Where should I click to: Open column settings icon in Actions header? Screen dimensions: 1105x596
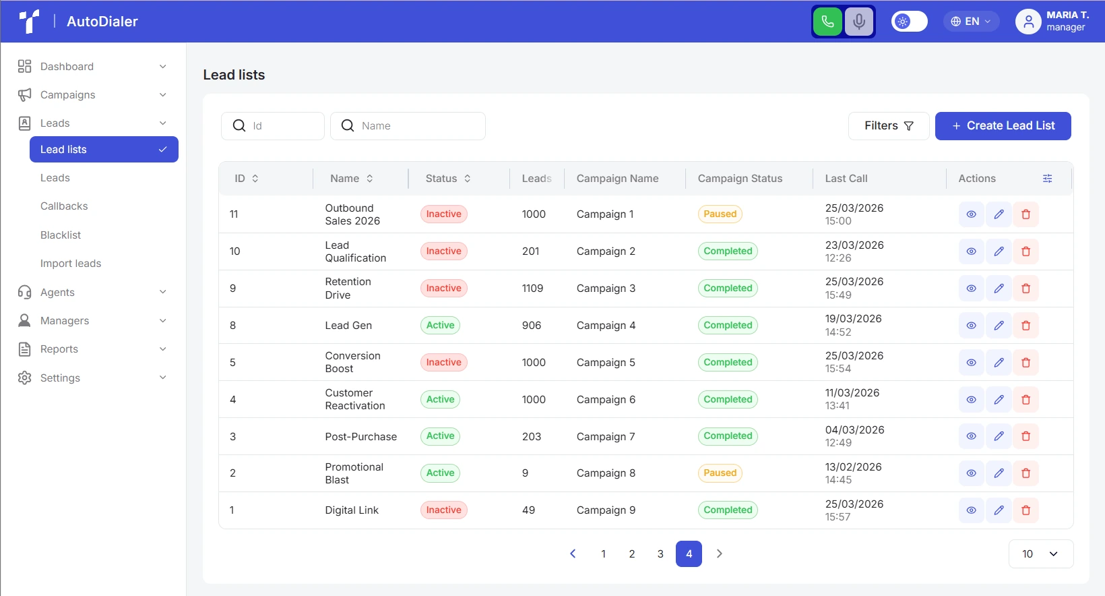click(x=1047, y=179)
